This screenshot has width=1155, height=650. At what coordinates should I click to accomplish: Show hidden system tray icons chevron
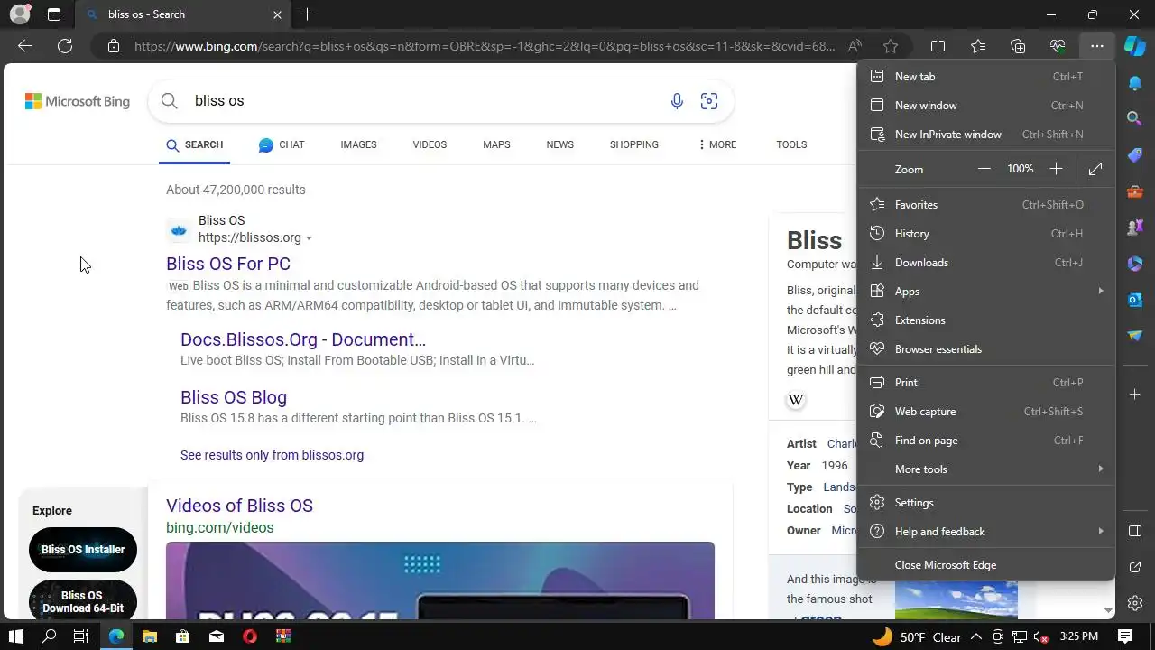(x=976, y=636)
